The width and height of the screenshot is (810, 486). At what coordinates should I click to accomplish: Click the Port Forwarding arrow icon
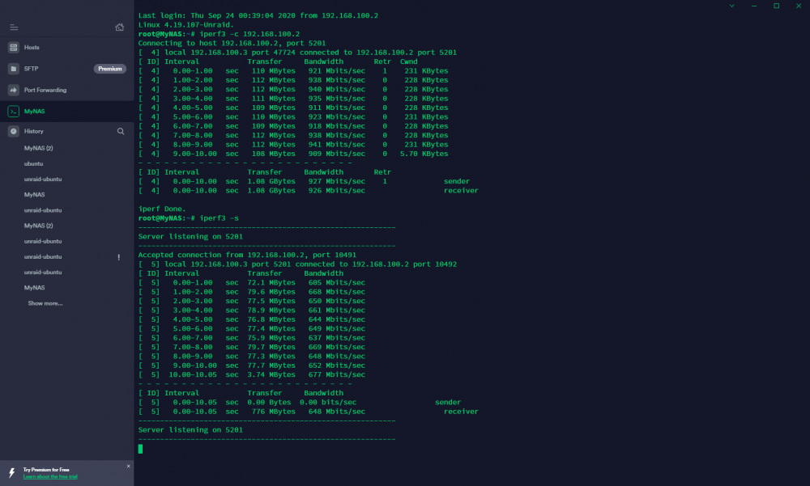14,90
